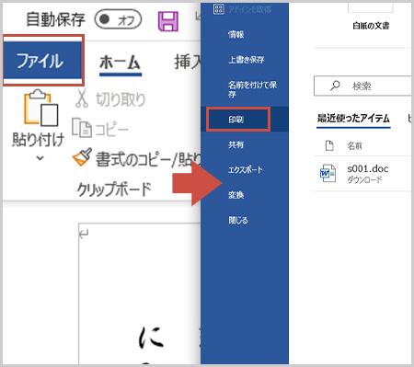Click the scissors 切り取り (Cut) icon
The width and height of the screenshot is (414, 367).
click(82, 98)
